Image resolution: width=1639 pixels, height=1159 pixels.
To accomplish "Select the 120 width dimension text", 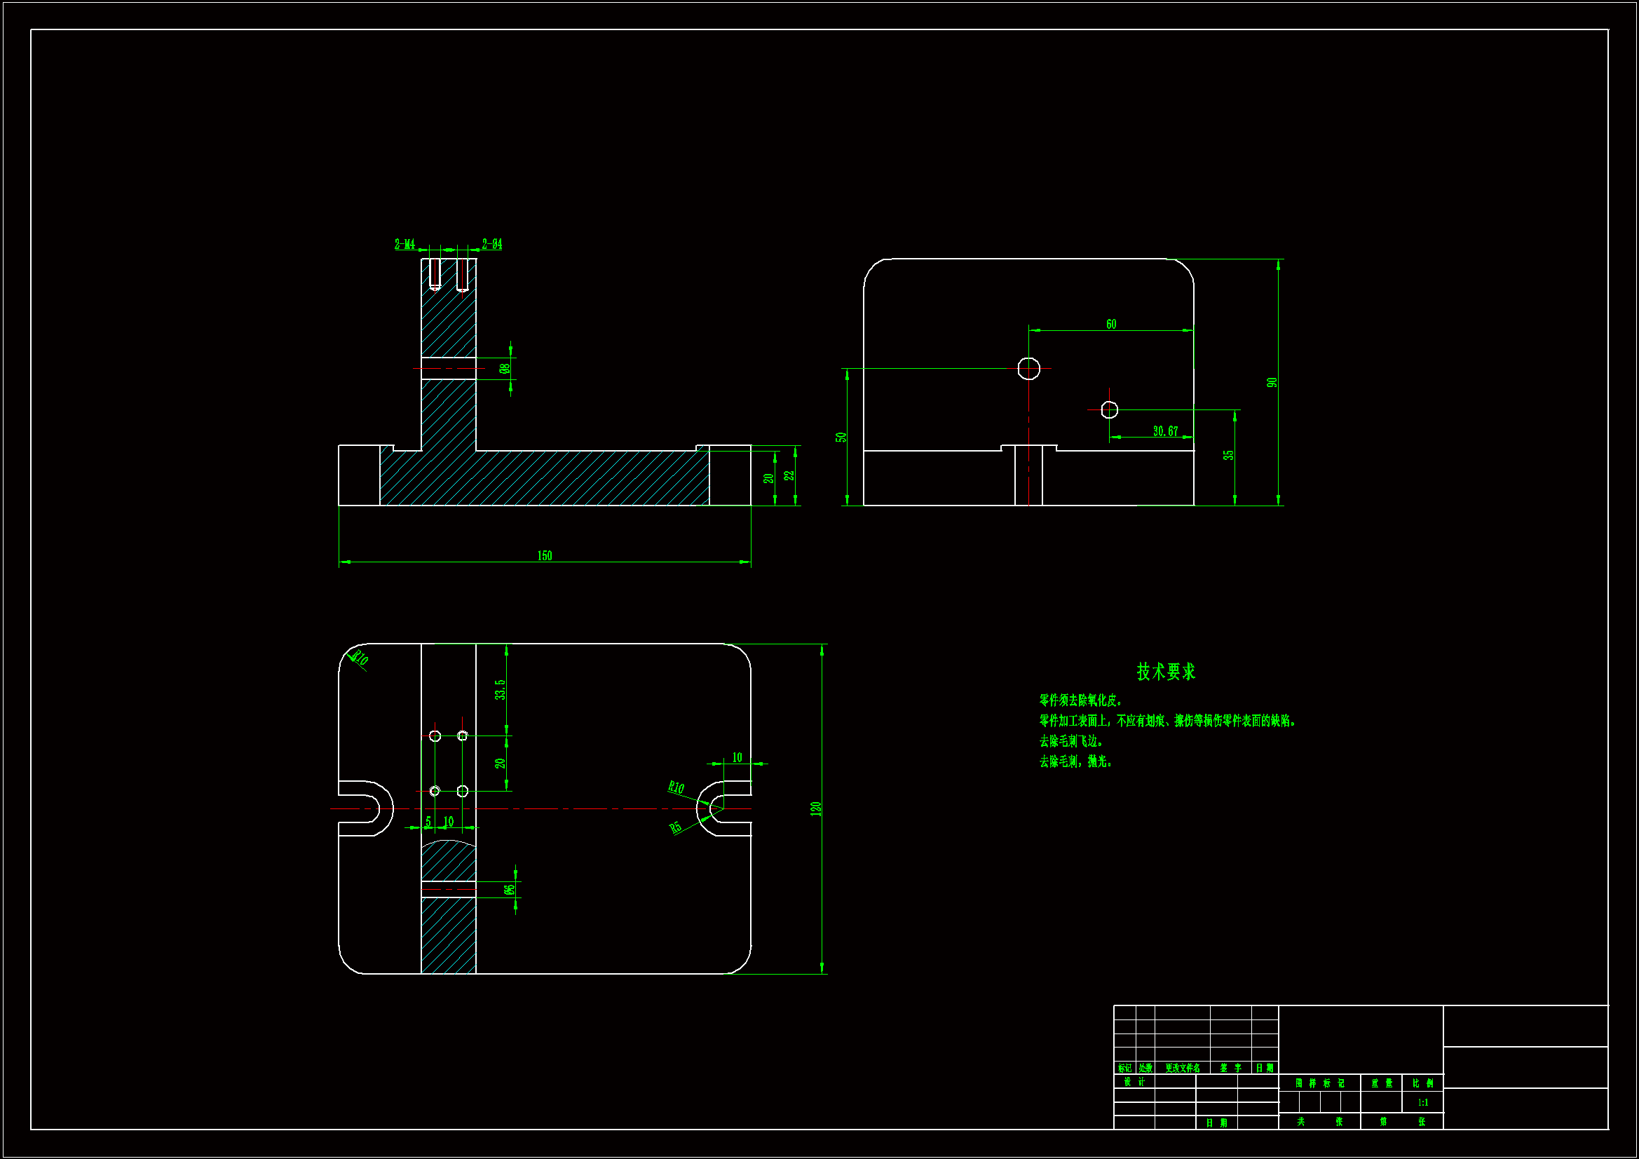I will (815, 808).
